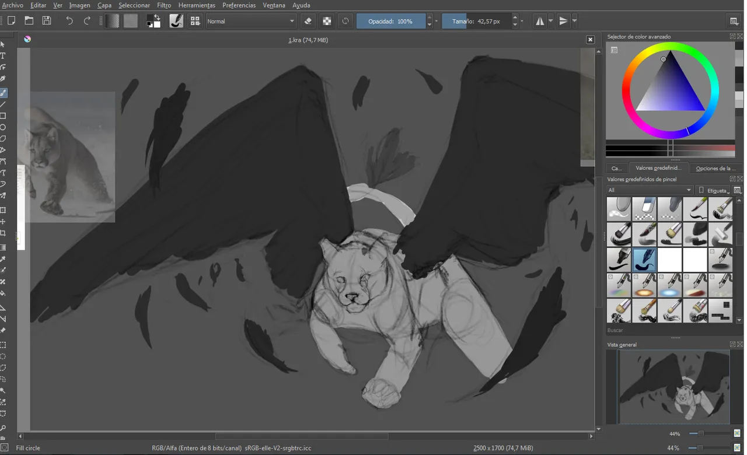This screenshot has height=455, width=747.
Task: Open the Normal blending mode dropdown
Action: click(251, 21)
